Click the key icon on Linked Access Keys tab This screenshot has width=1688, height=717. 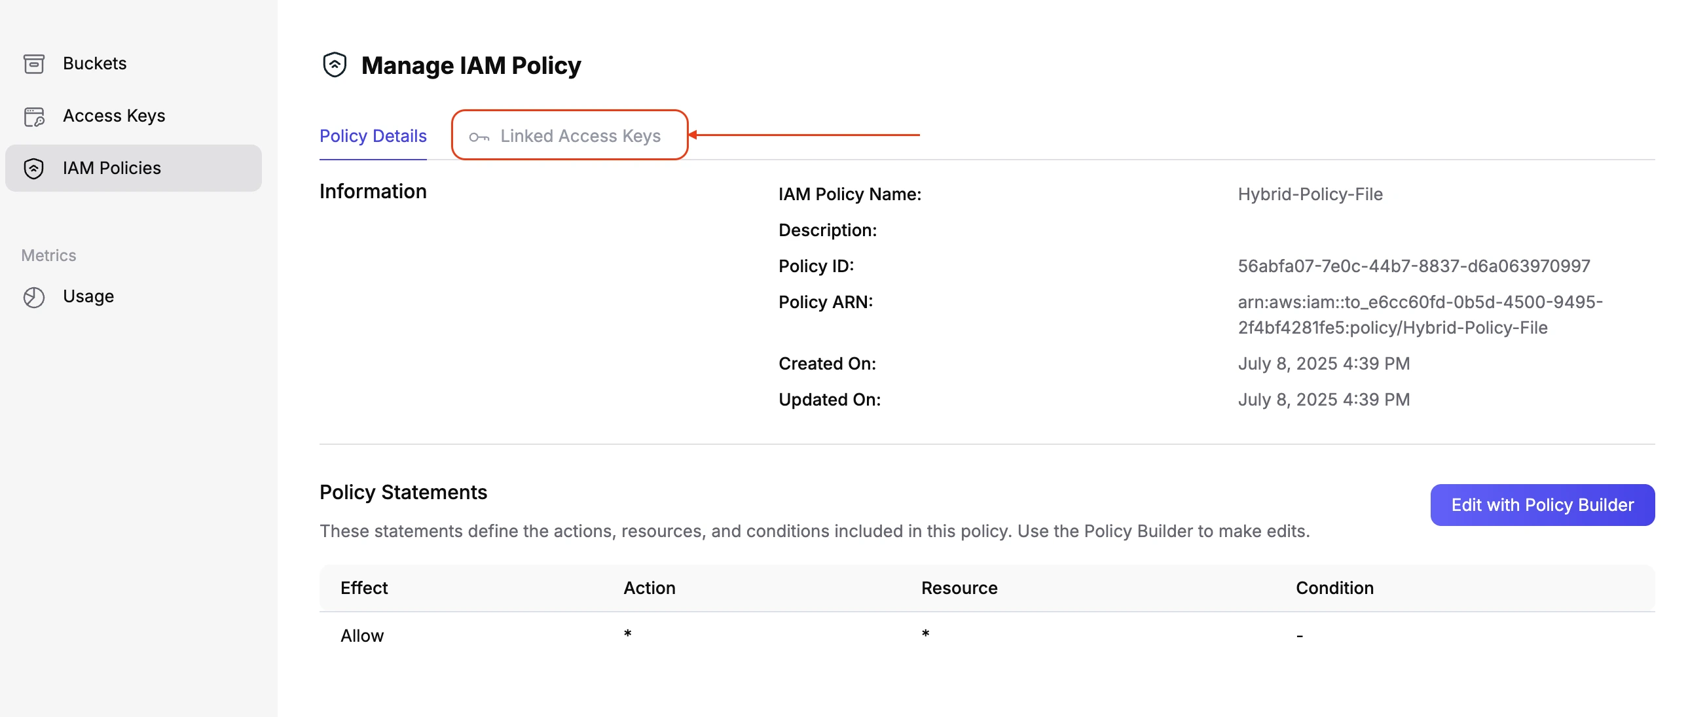click(479, 136)
